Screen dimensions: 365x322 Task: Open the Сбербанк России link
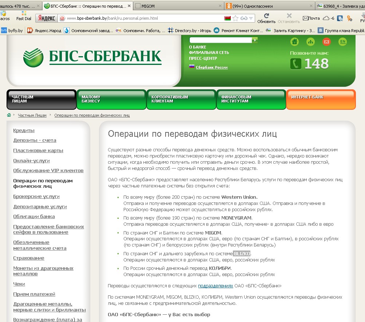tap(211, 67)
